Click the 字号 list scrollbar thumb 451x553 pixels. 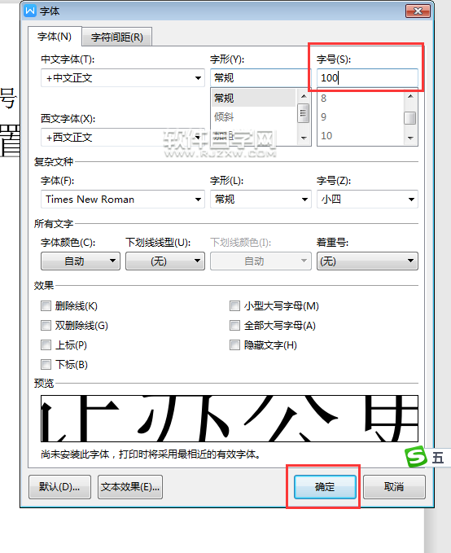410,118
